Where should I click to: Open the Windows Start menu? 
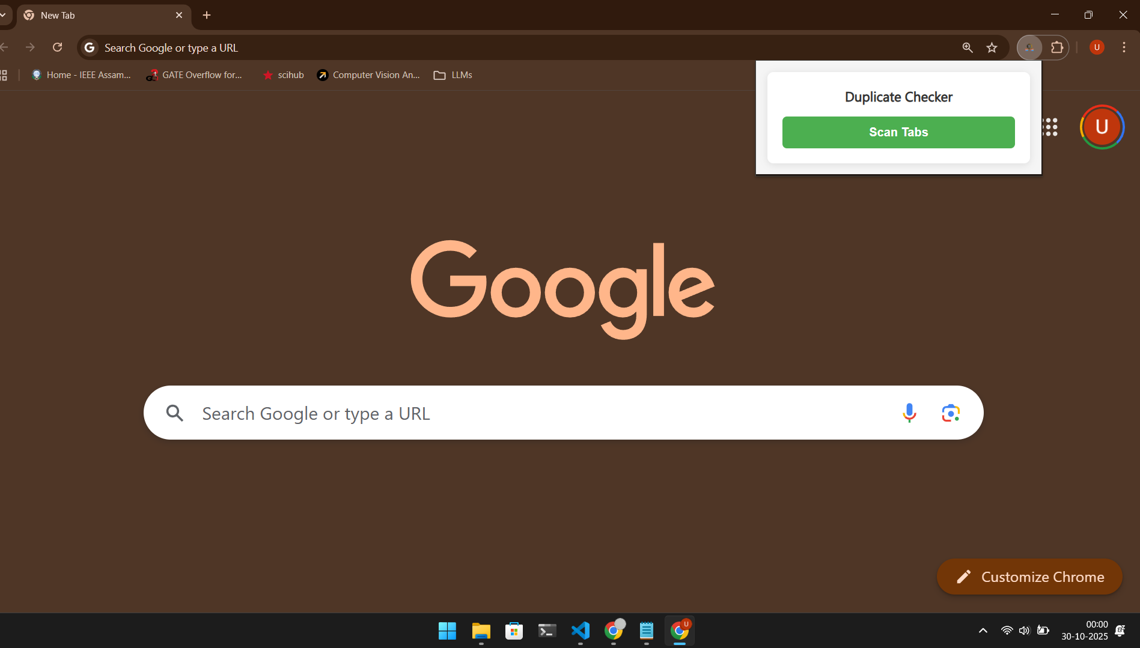447,631
